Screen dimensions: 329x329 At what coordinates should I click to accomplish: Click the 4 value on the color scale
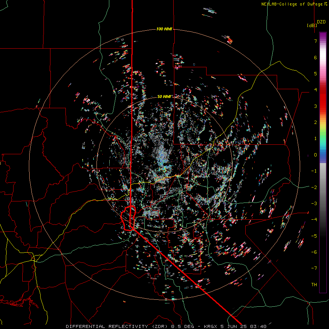315,90
